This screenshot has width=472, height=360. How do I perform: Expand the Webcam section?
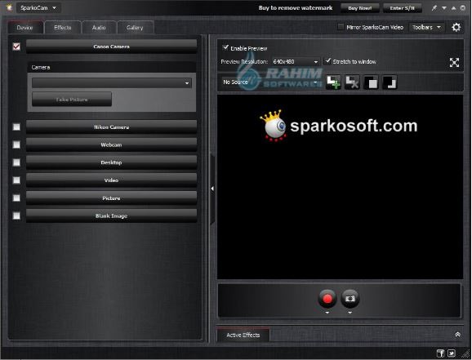tap(111, 144)
